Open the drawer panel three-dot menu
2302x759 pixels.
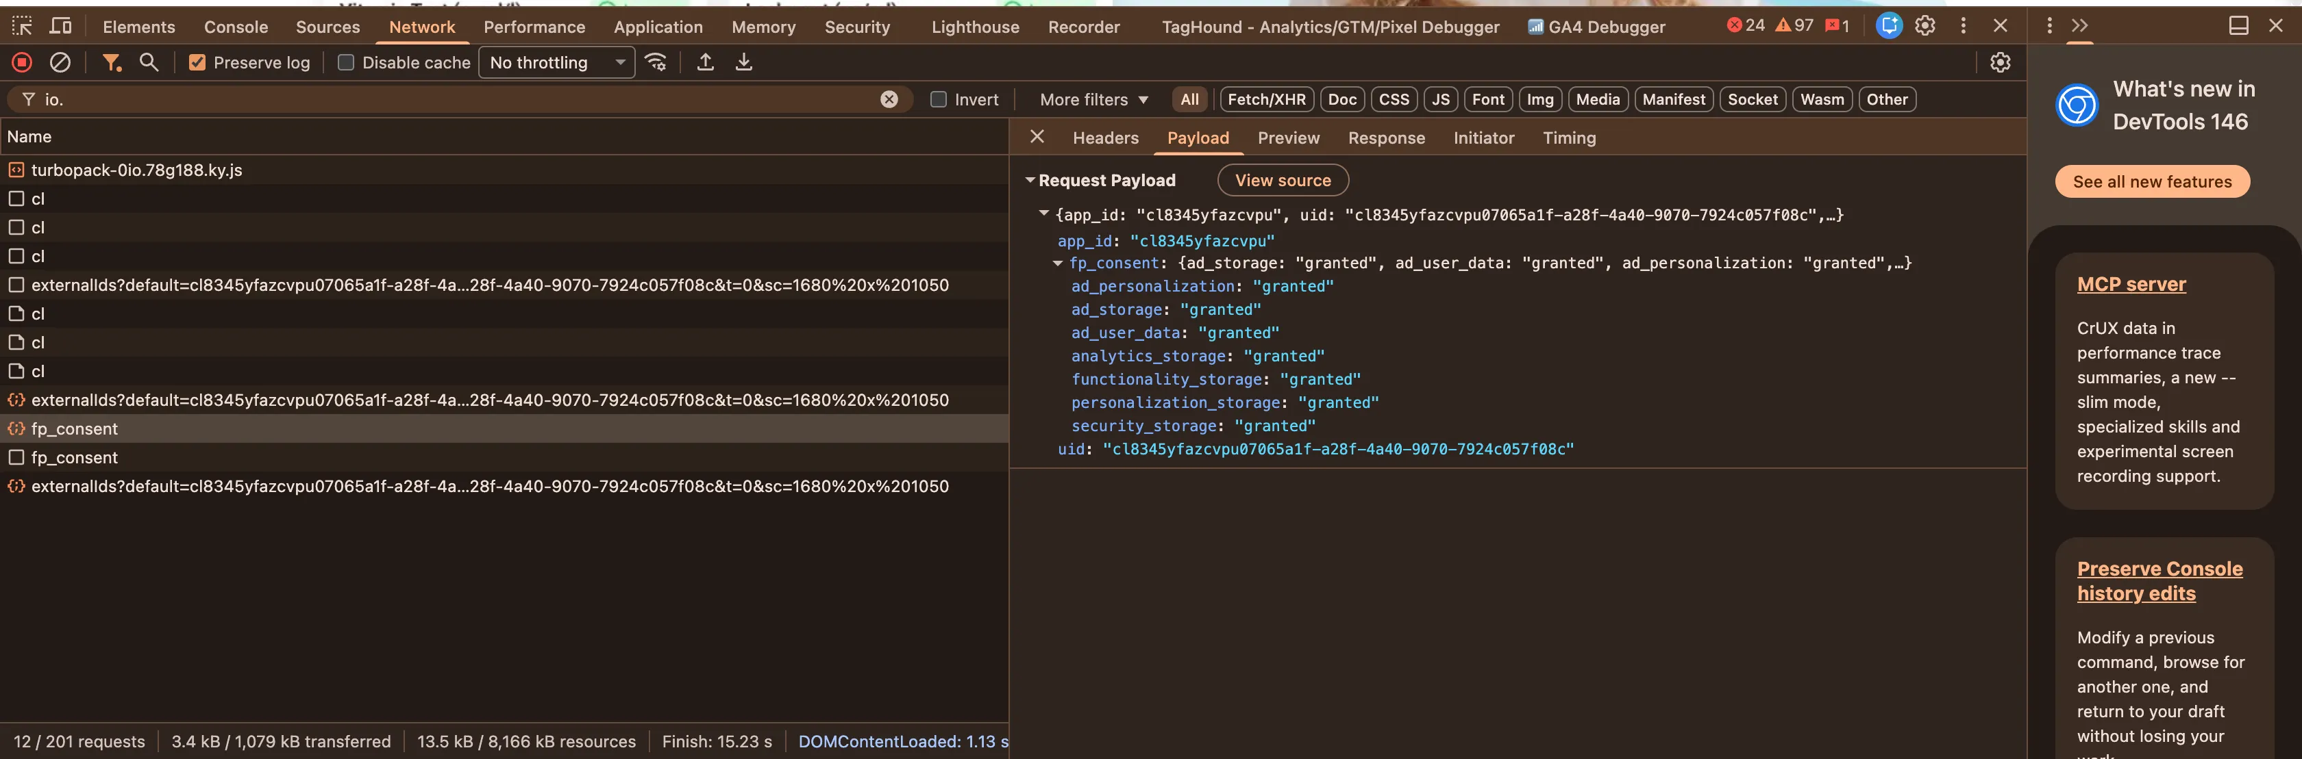[x=2049, y=26]
